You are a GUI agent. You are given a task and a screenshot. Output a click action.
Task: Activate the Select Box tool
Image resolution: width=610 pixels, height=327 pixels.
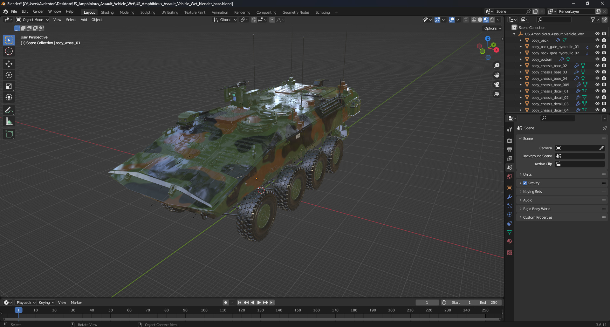click(x=9, y=40)
